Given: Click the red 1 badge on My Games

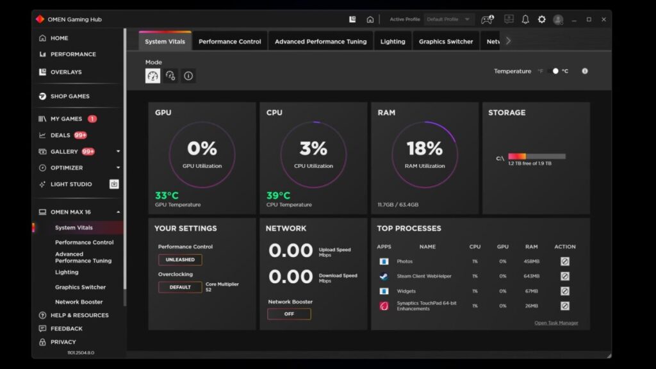Looking at the screenshot, I should [92, 119].
